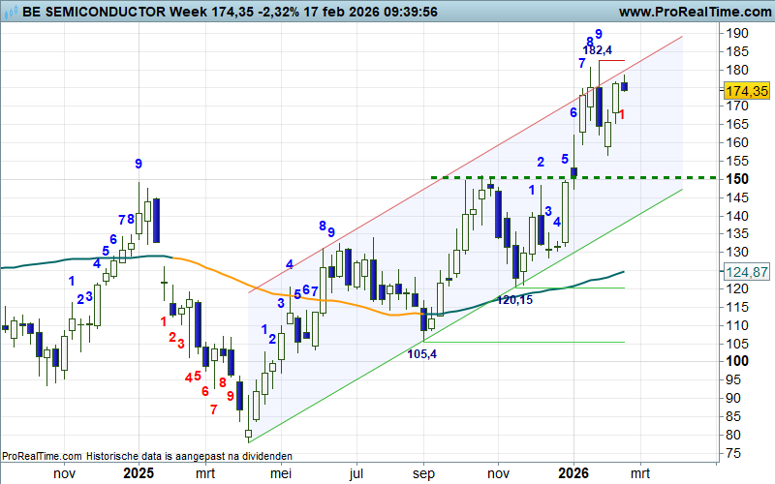The image size is (775, 484).
Task: Click the jul label on the time axis
Action: click(356, 473)
